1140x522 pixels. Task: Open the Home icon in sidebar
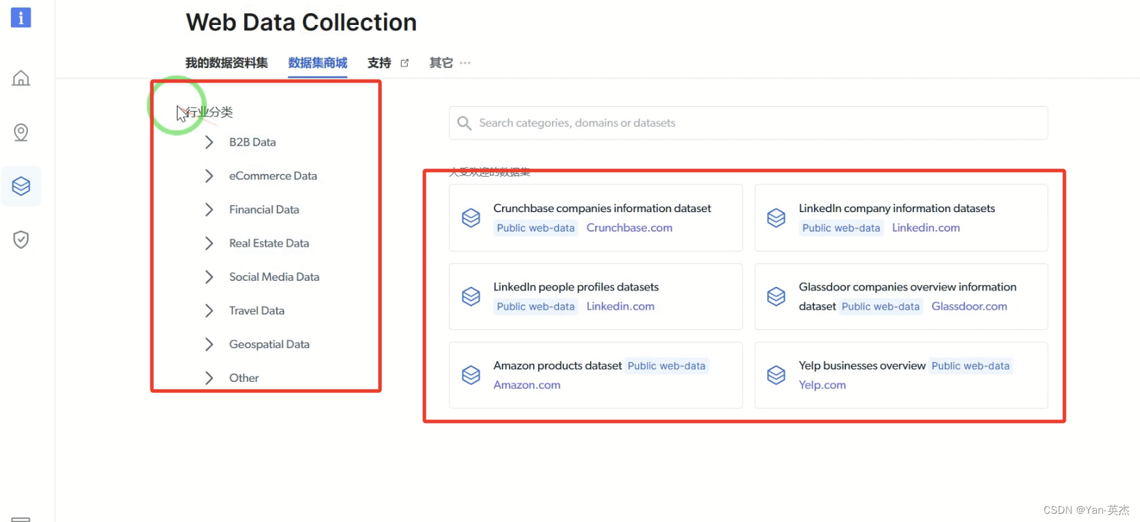tap(21, 78)
